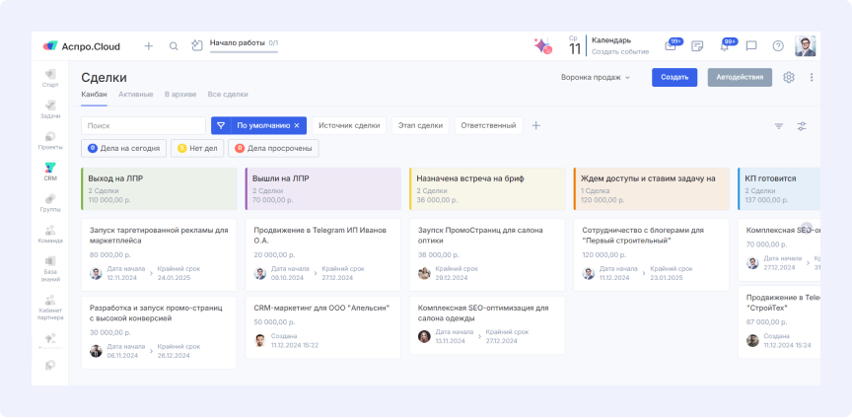The height and width of the screenshot is (418, 852).
Task: Toggle the 'Нет дел' filter chip
Action: click(196, 148)
